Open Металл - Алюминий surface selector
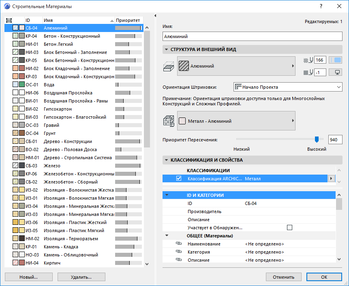 click(x=236, y=121)
